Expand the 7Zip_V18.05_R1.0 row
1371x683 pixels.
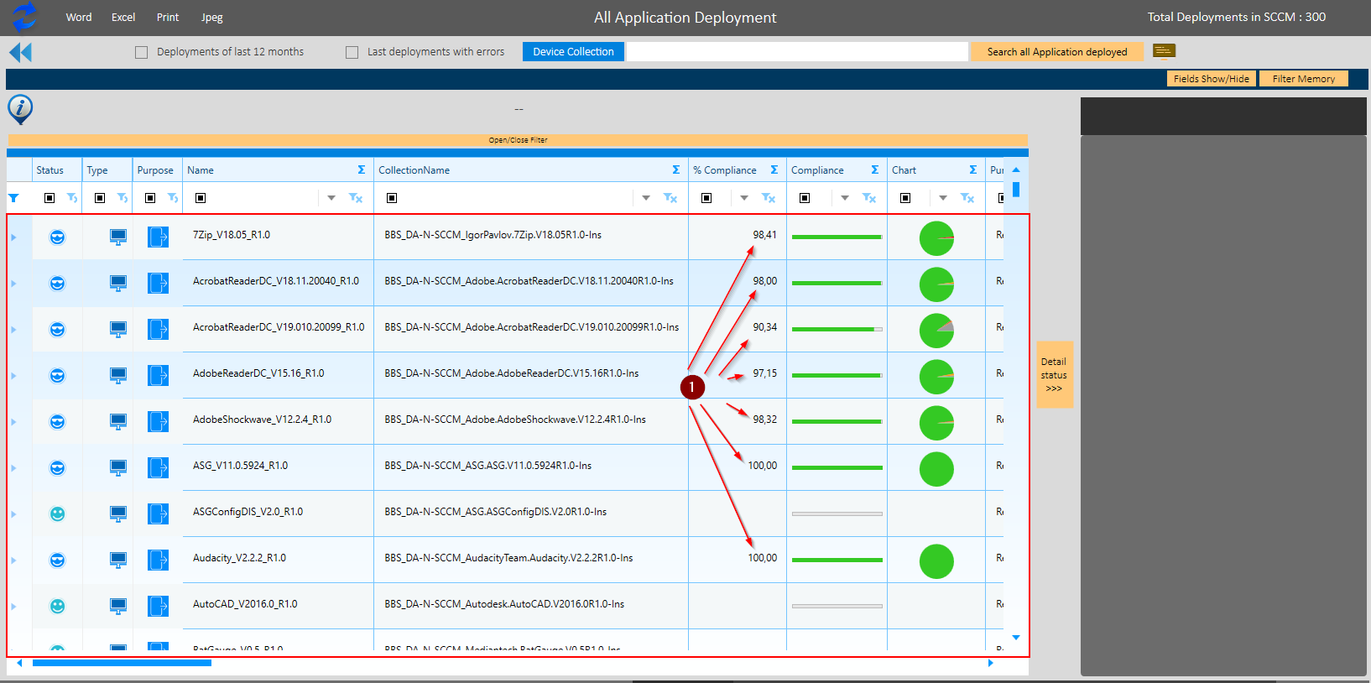pos(13,237)
